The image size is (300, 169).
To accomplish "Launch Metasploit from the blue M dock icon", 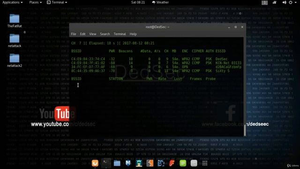I will coord(128,163).
